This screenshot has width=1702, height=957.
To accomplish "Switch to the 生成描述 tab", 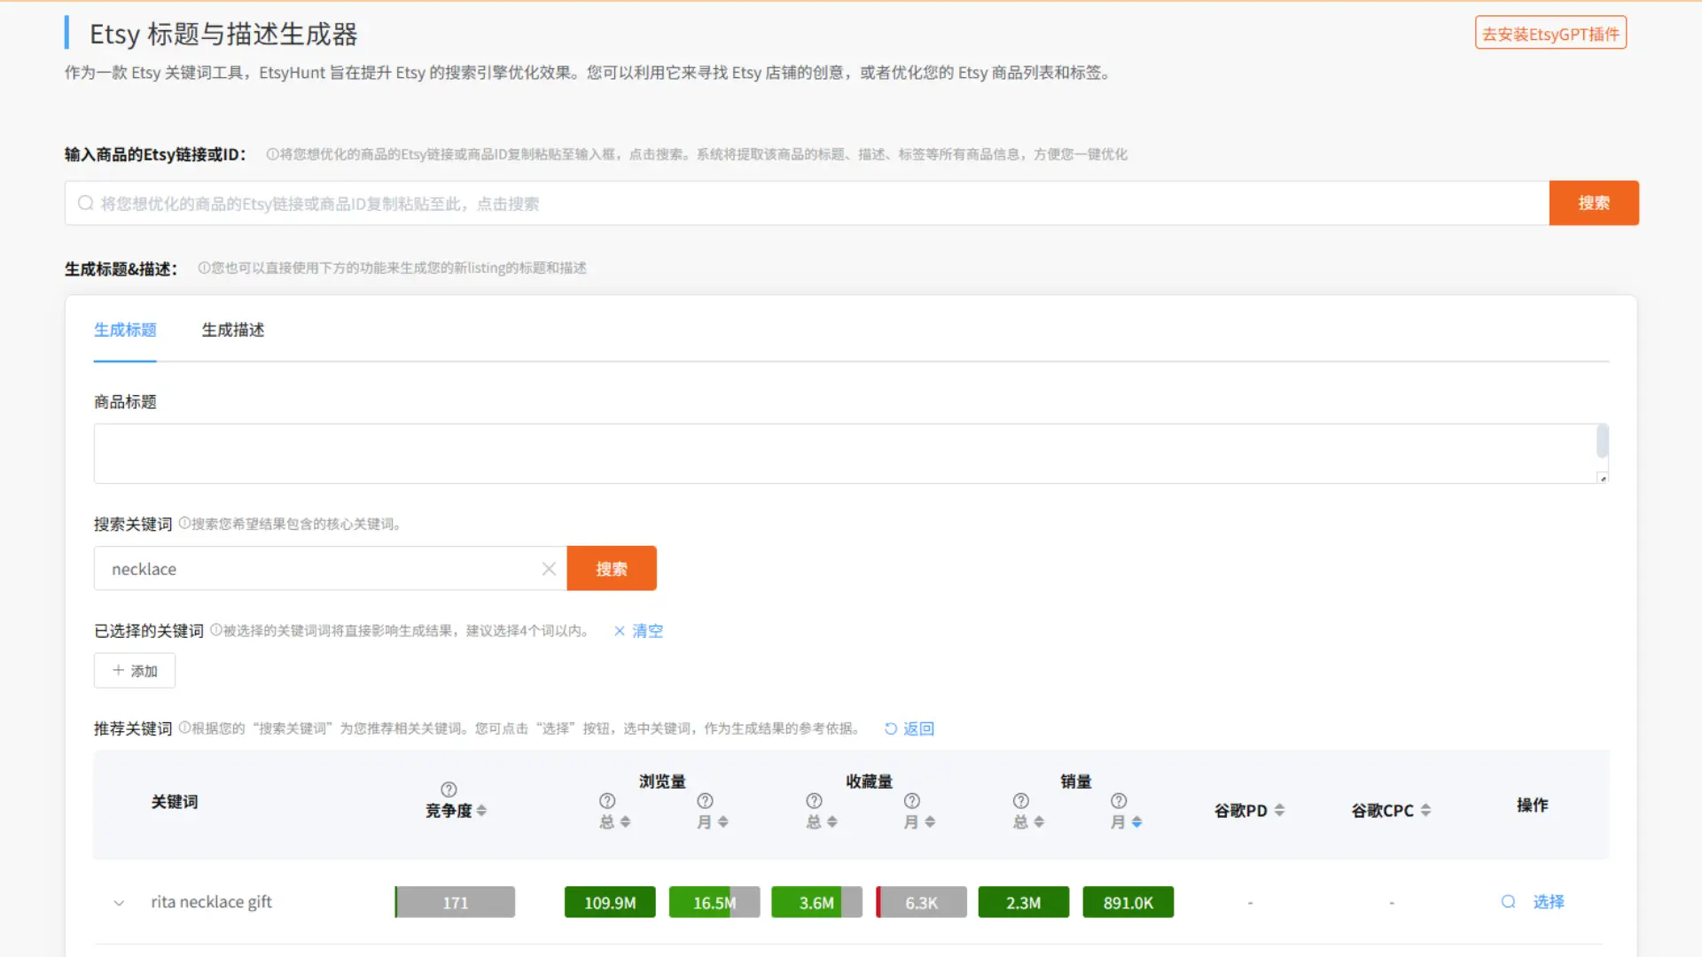I will [x=232, y=330].
